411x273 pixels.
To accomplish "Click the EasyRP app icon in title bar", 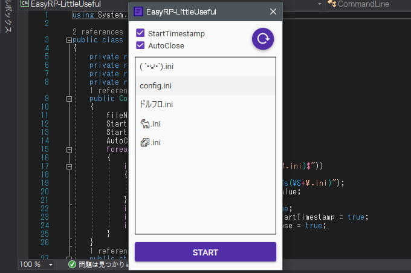I will pyautogui.click(x=138, y=12).
